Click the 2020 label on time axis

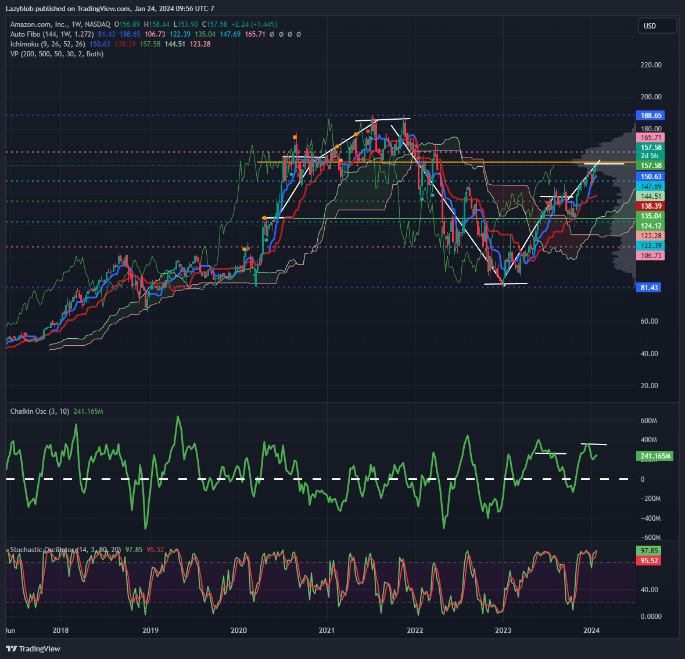click(x=239, y=630)
